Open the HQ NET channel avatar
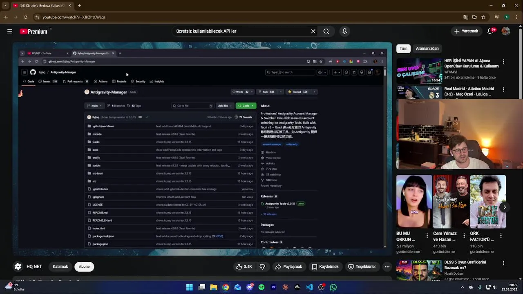Image resolution: width=523 pixels, height=294 pixels. click(18, 267)
